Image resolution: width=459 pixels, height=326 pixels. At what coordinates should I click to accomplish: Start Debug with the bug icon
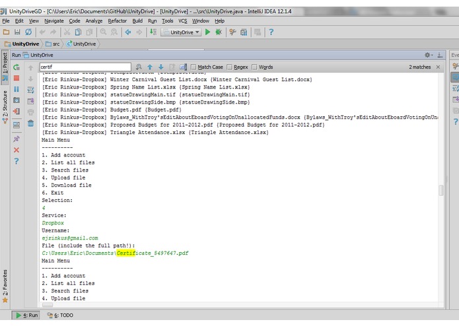[219, 32]
